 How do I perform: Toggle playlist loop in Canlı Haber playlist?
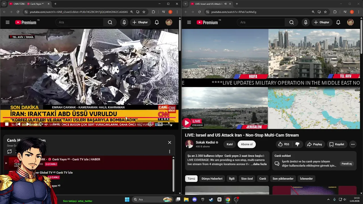9,152
